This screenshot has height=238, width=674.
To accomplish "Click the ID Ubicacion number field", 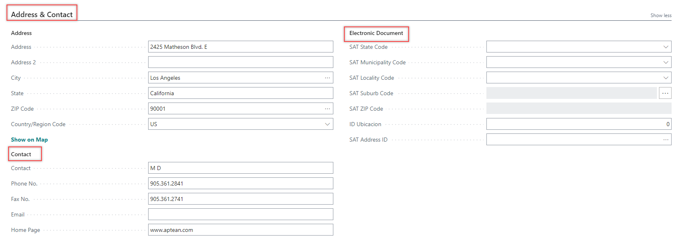I will coord(578,124).
